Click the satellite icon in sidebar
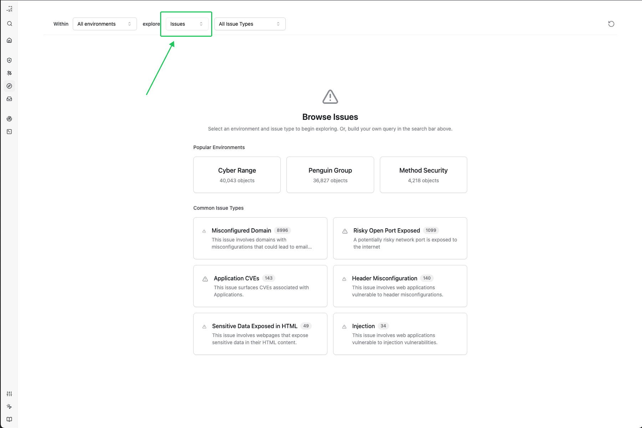This screenshot has height=428, width=642. (10, 73)
